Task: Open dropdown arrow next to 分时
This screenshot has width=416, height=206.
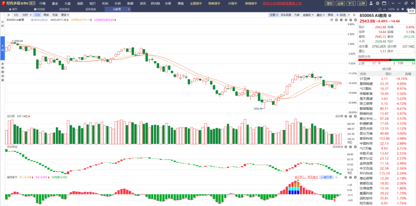Action: coord(31,15)
